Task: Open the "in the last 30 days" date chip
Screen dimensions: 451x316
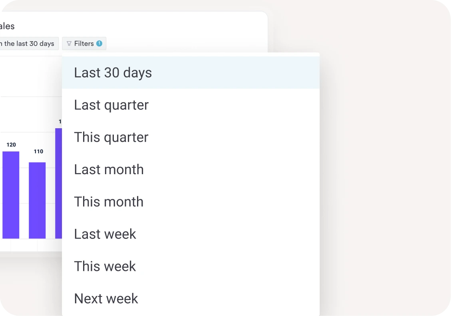Action: (x=28, y=44)
